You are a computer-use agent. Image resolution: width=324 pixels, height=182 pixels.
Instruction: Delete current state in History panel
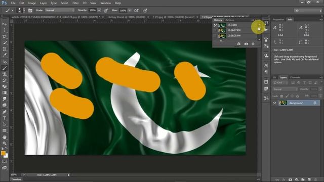pos(253,44)
